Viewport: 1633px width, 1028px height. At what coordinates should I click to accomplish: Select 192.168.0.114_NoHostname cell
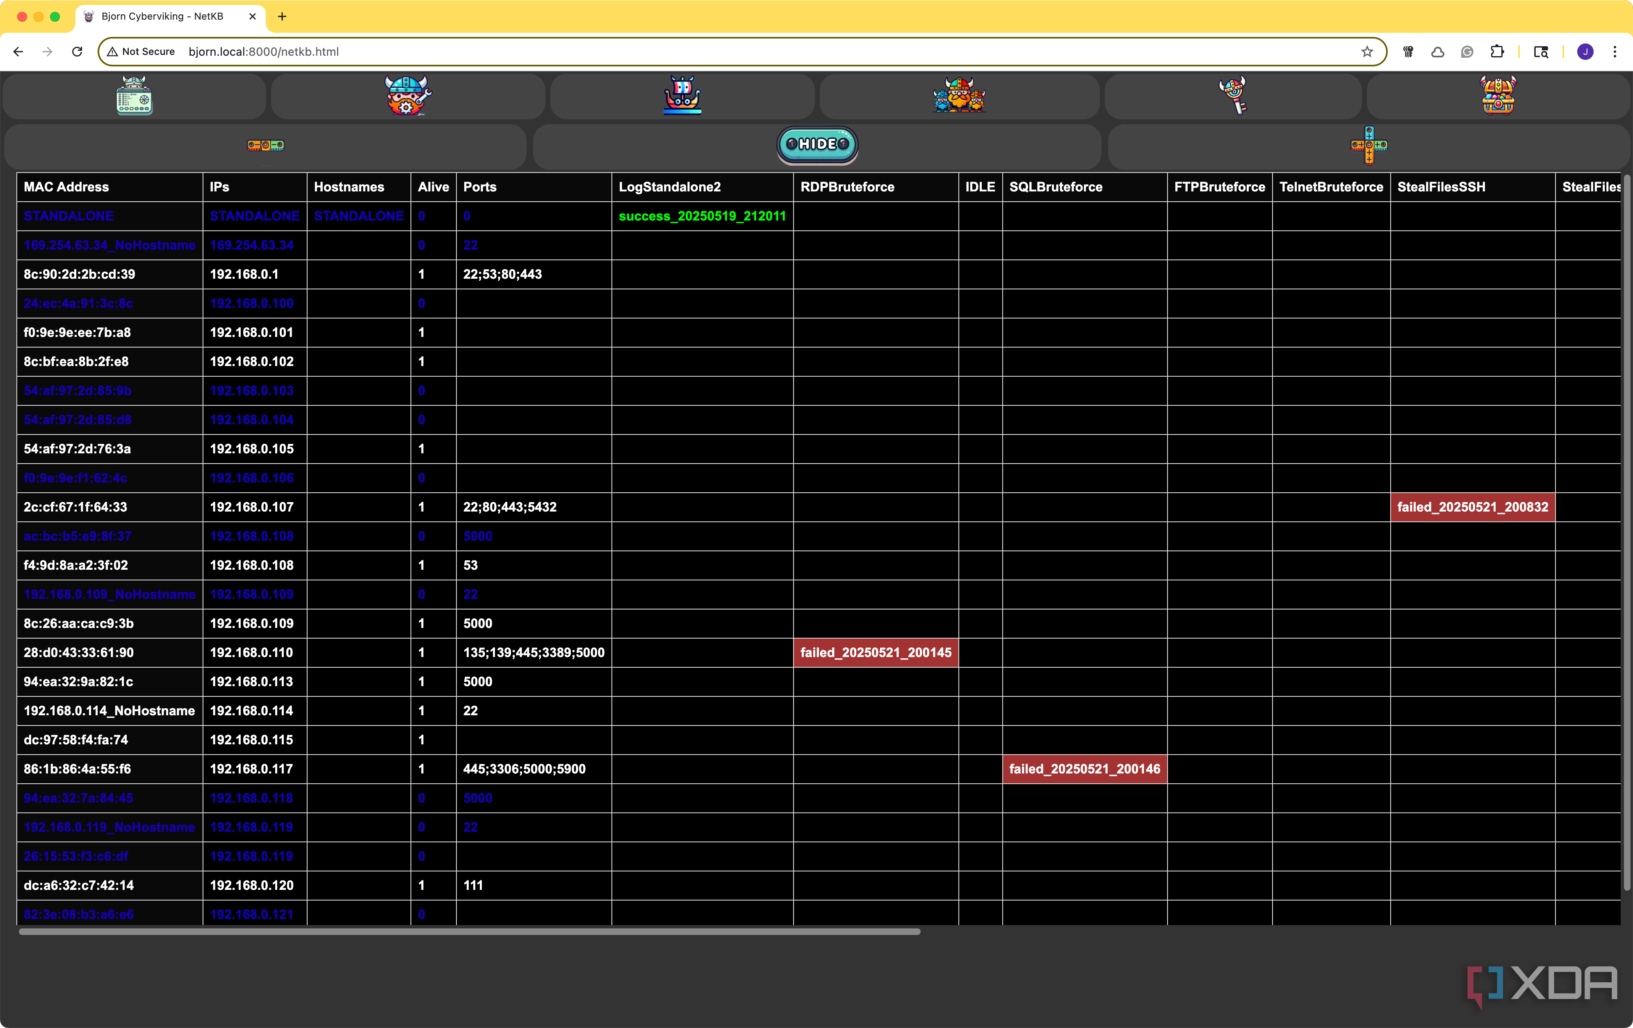[x=110, y=711]
